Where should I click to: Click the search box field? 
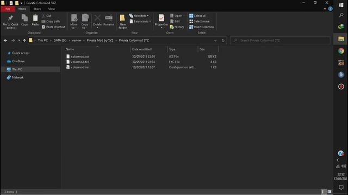pyautogui.click(x=281, y=41)
